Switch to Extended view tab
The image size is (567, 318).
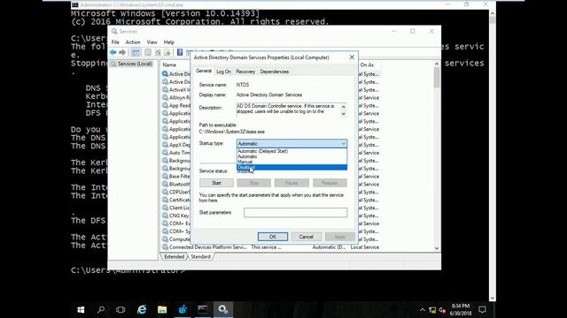pyautogui.click(x=174, y=257)
